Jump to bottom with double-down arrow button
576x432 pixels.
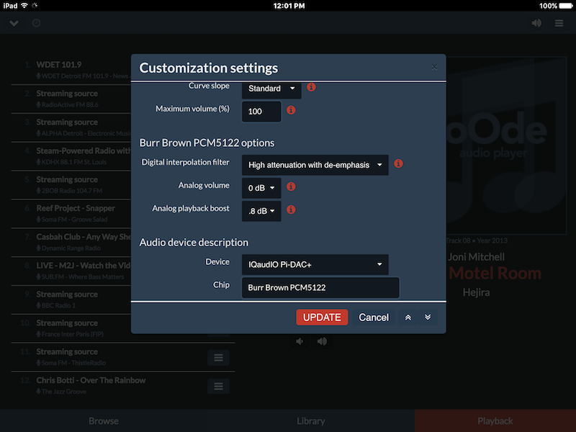[x=428, y=318]
